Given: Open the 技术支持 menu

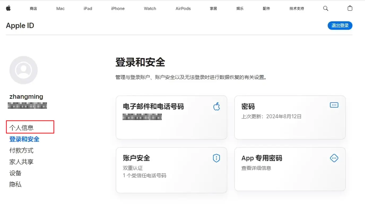Looking at the screenshot, I should click(297, 8).
